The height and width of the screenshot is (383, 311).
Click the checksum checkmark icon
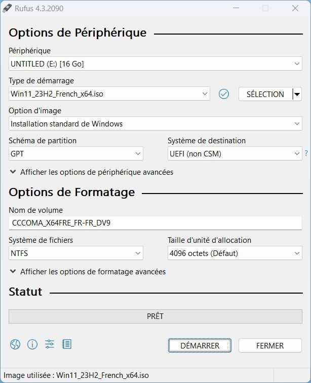pos(224,94)
